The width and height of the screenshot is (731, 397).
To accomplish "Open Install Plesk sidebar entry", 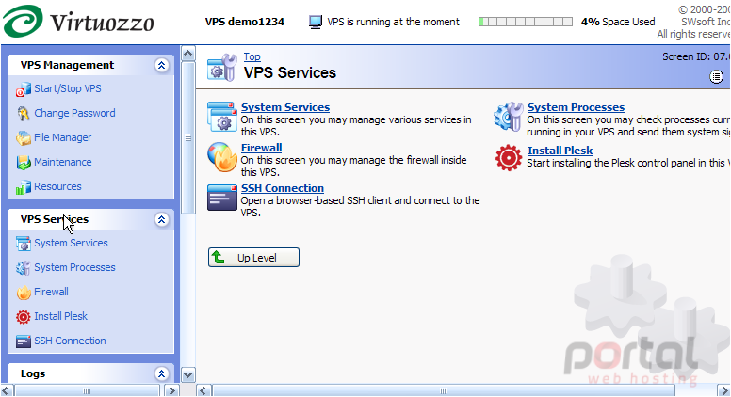I will click(x=60, y=316).
